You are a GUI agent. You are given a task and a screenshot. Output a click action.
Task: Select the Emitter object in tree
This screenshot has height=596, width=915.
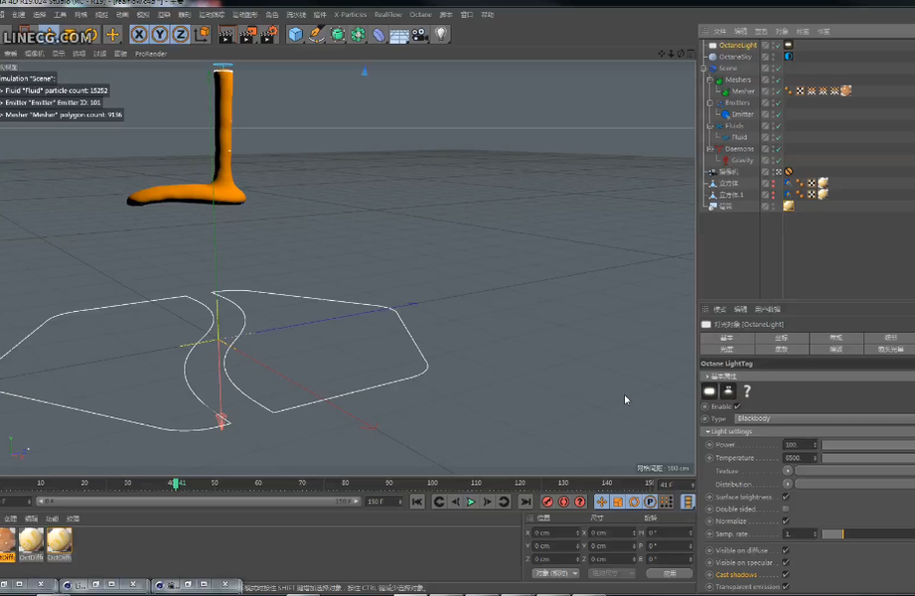tap(742, 114)
